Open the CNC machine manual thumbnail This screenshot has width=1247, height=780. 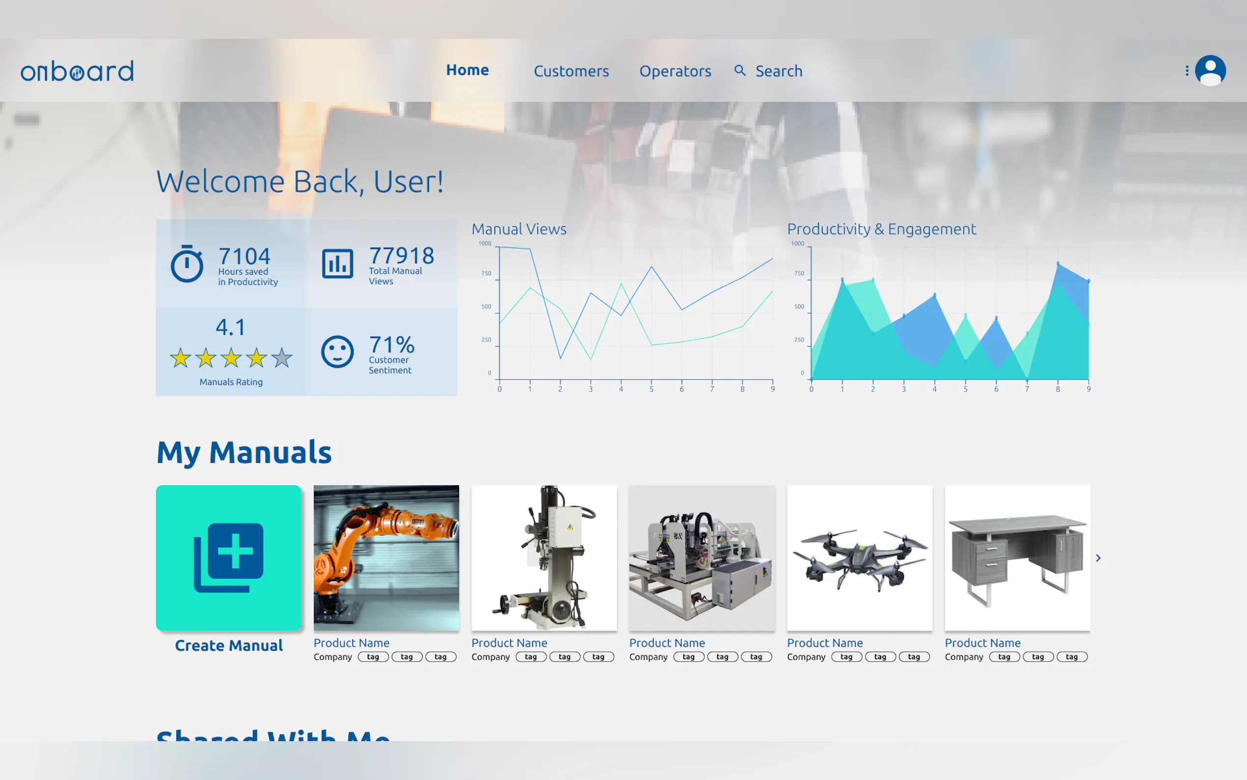[x=702, y=557]
